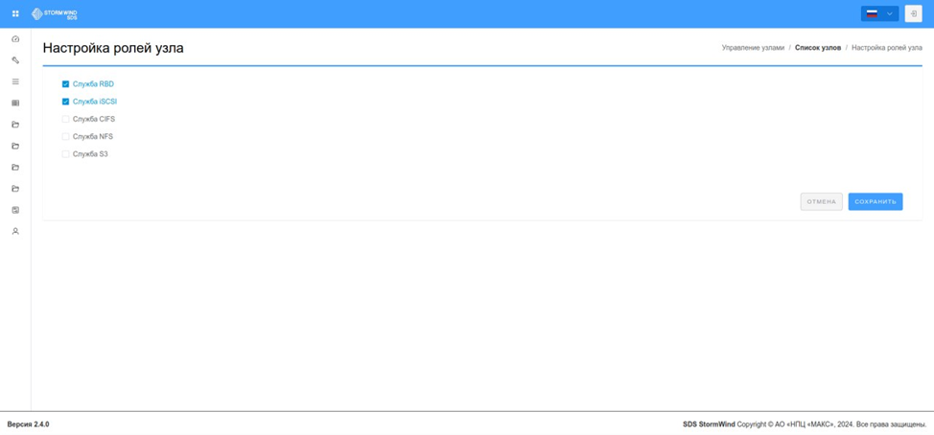
Task: Uncheck the Служба RBD checkbox
Action: [65, 84]
